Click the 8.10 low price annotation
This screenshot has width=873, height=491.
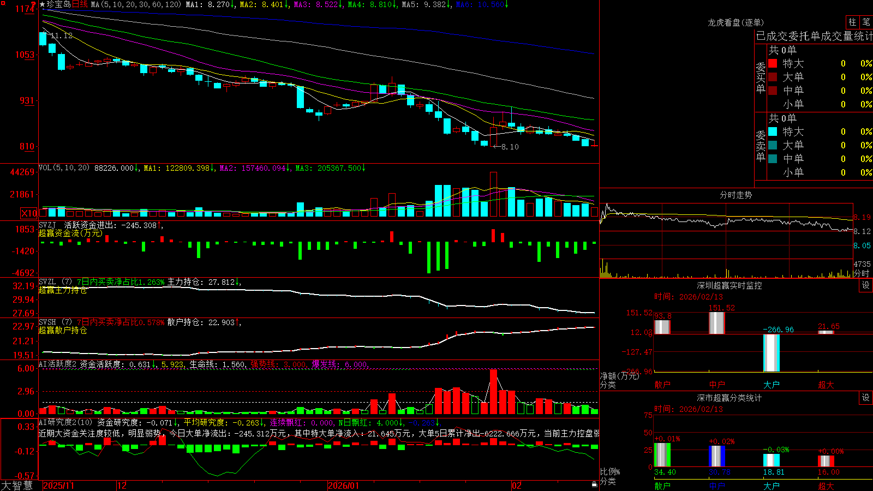point(510,147)
